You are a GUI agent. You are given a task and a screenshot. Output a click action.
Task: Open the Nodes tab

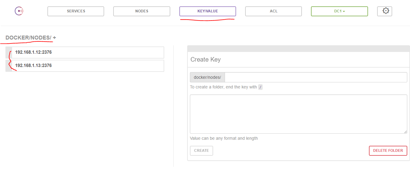click(x=142, y=11)
